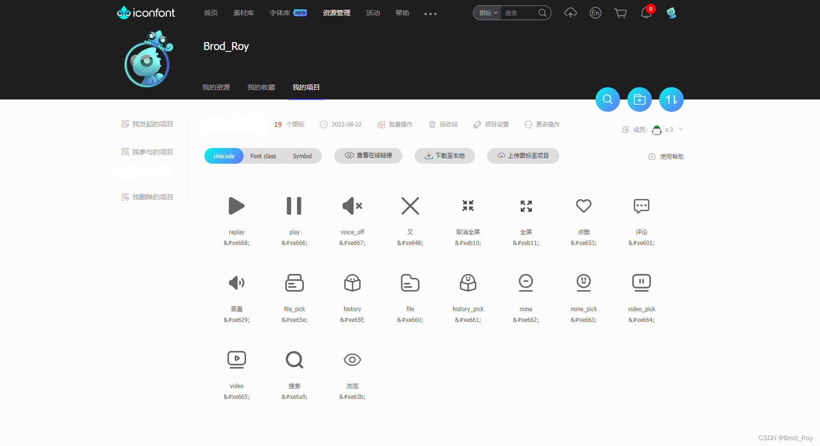Open the shopping cart
This screenshot has height=446, width=820.
[621, 13]
